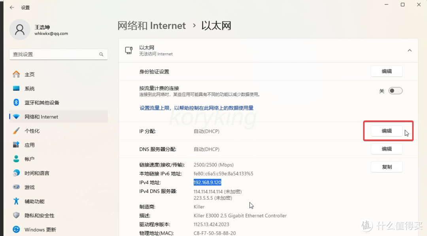Enable the metered connection toggle

[x=395, y=91]
